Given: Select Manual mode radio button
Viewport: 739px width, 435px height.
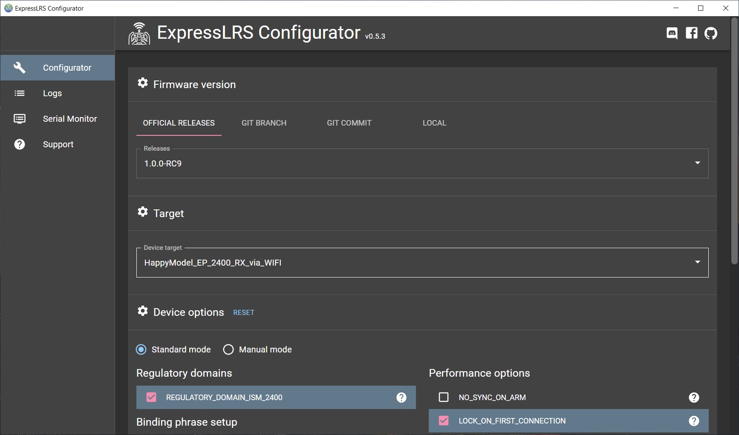Looking at the screenshot, I should coord(228,349).
